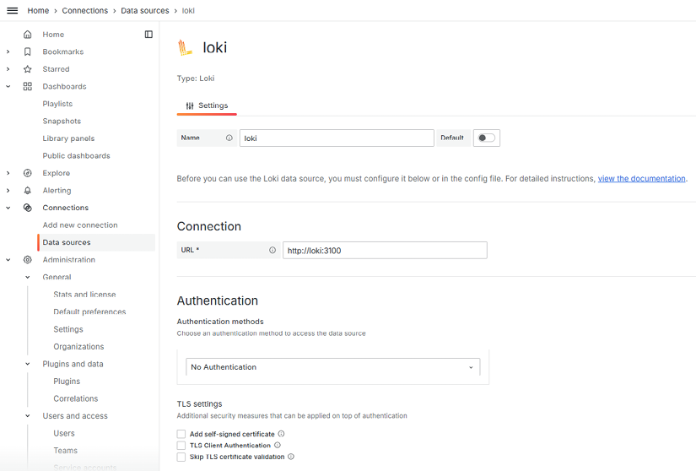
Task: Click the Bookmarks icon in sidebar
Action: tap(28, 51)
